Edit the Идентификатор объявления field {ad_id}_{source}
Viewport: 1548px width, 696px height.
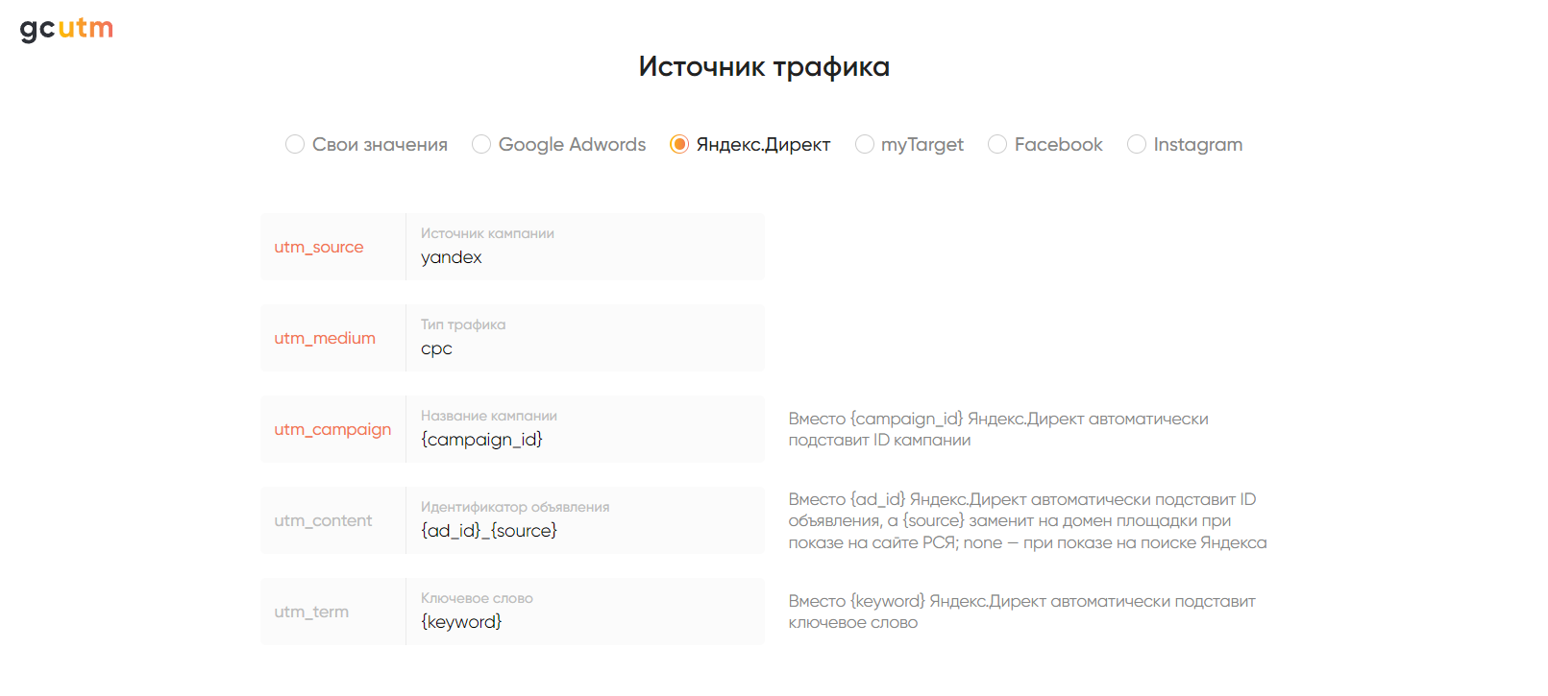[585, 520]
